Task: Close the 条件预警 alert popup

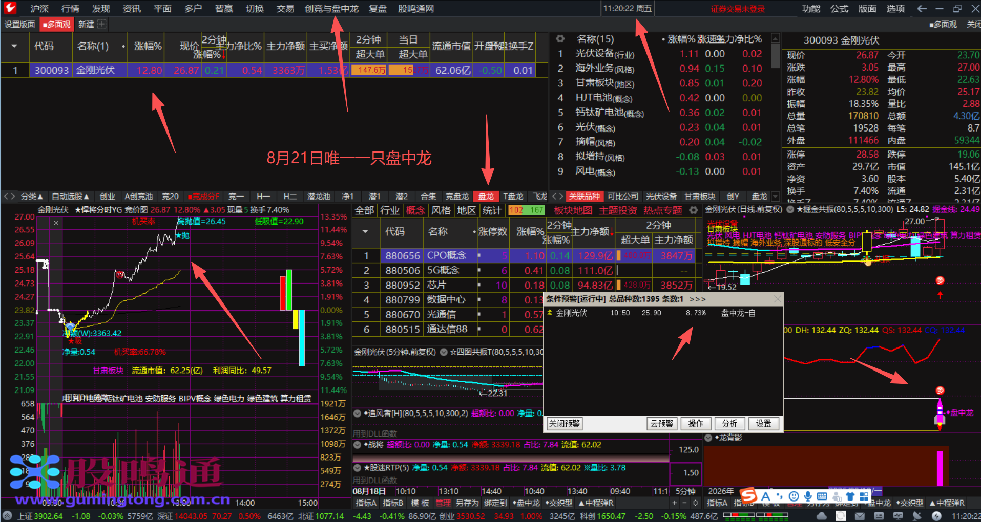Action: pyautogui.click(x=778, y=299)
